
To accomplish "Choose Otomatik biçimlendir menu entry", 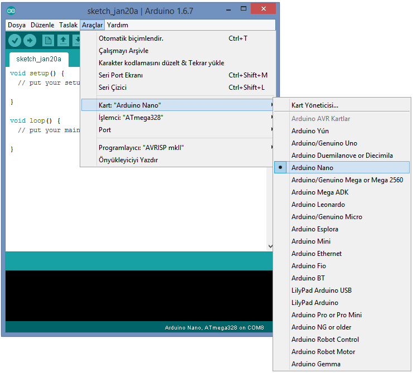I will tap(178, 38).
